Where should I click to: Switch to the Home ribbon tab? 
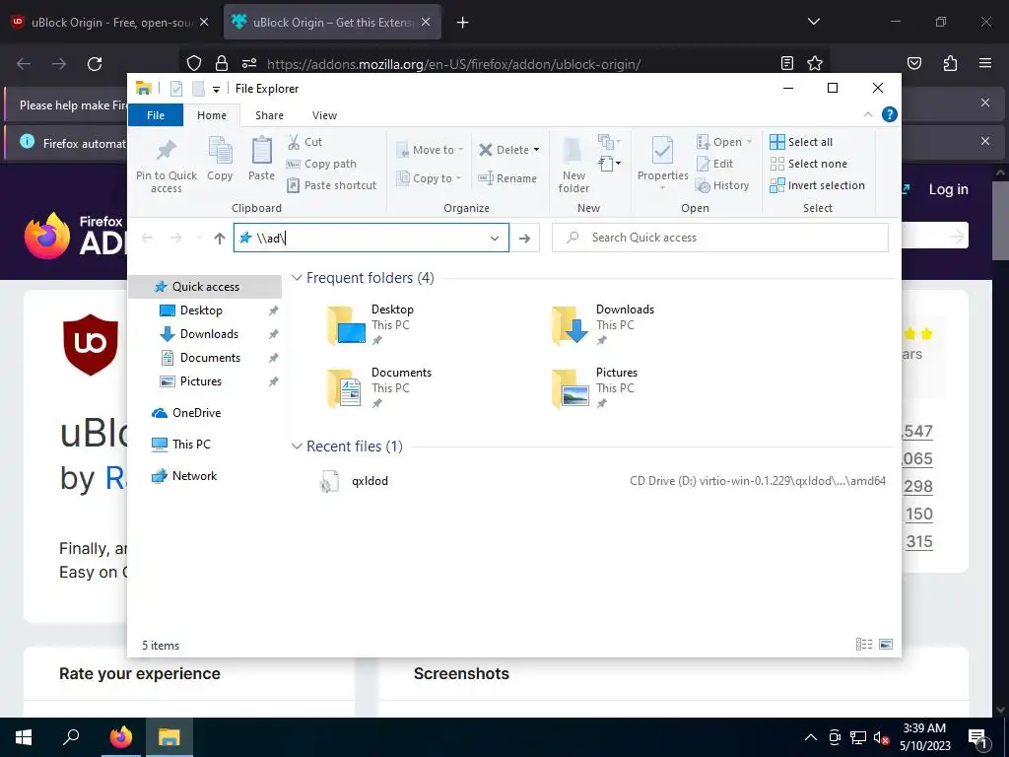pos(212,115)
